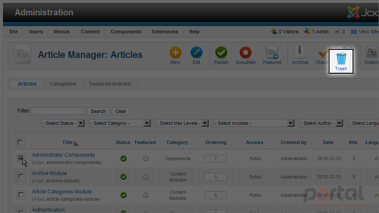Screen dimensions: 379x213
Task: Click the Joomla logo in header
Action: tap(353, 12)
